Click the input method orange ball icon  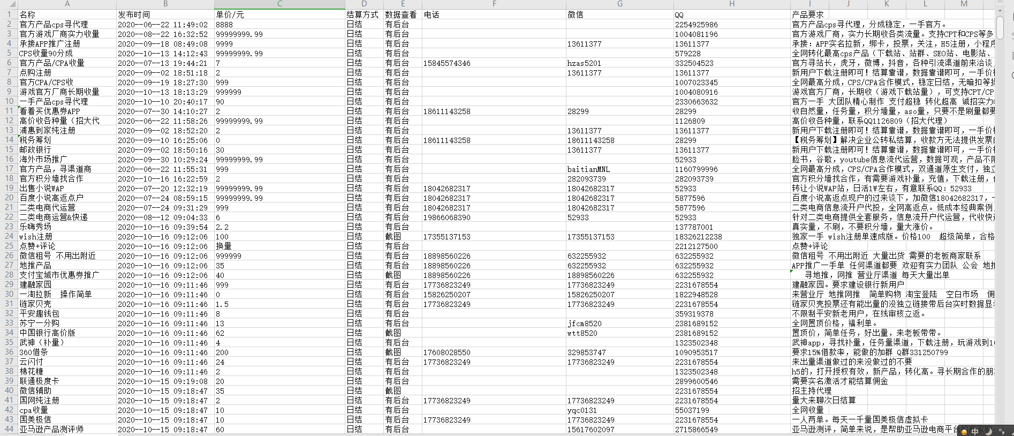(964, 432)
